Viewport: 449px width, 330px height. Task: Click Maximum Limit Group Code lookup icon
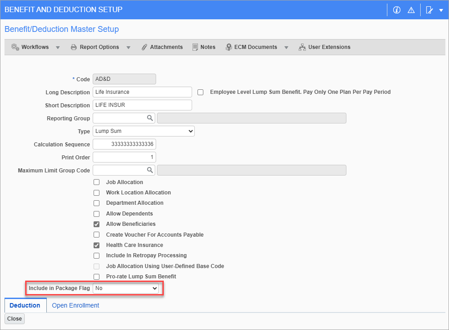coord(150,170)
